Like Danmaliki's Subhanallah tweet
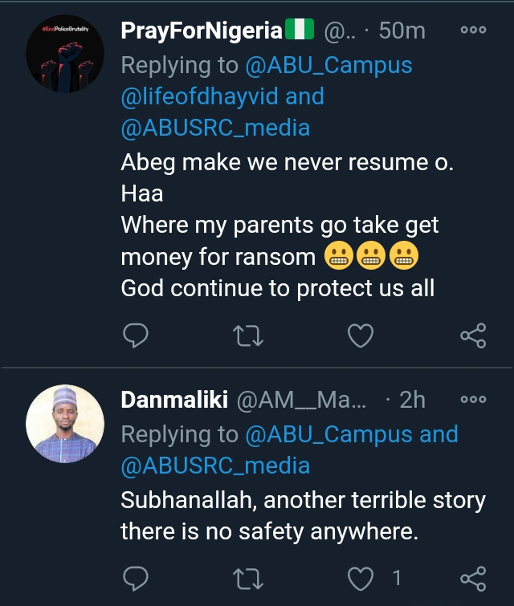514x606 pixels. (x=361, y=577)
